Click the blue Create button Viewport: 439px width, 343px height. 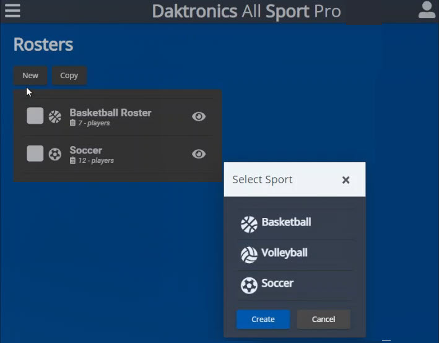(263, 319)
